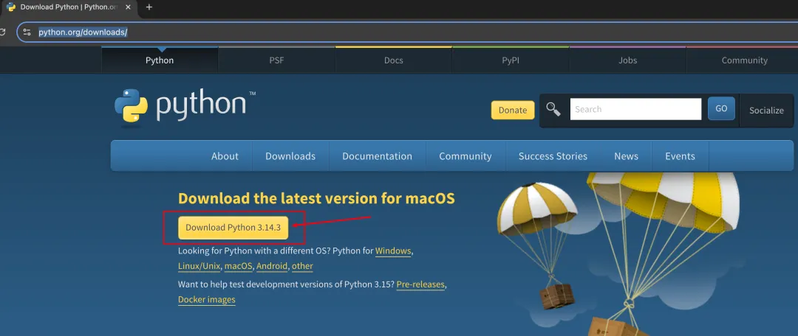Open the News menu item
Viewport: 798px width, 336px height.
[626, 155]
